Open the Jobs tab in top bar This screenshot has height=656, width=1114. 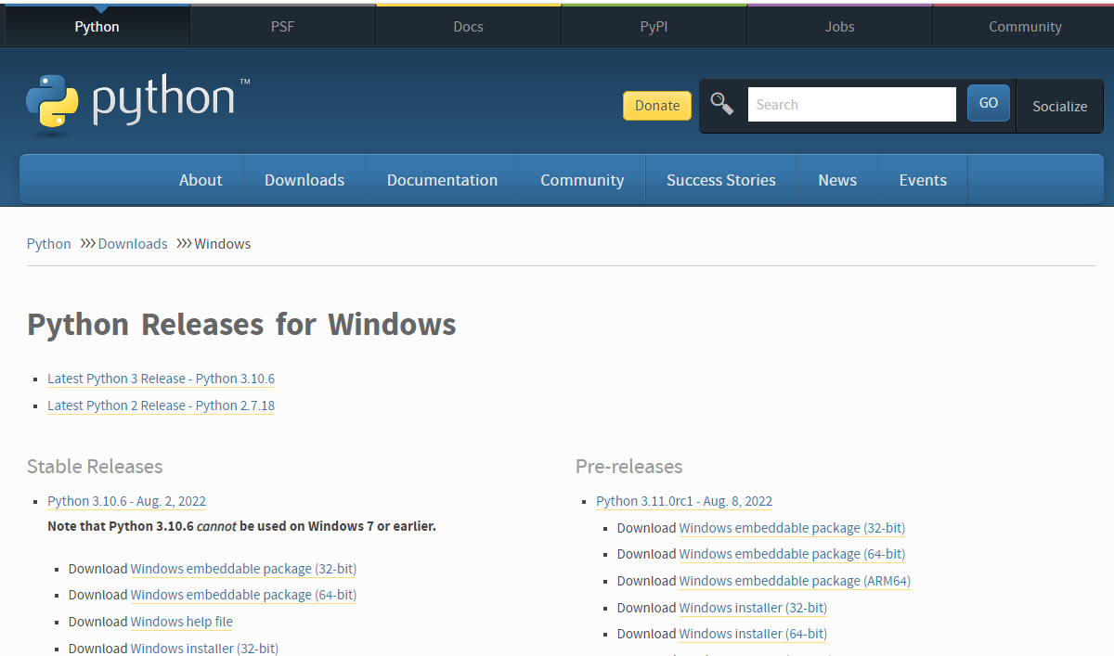tap(839, 26)
